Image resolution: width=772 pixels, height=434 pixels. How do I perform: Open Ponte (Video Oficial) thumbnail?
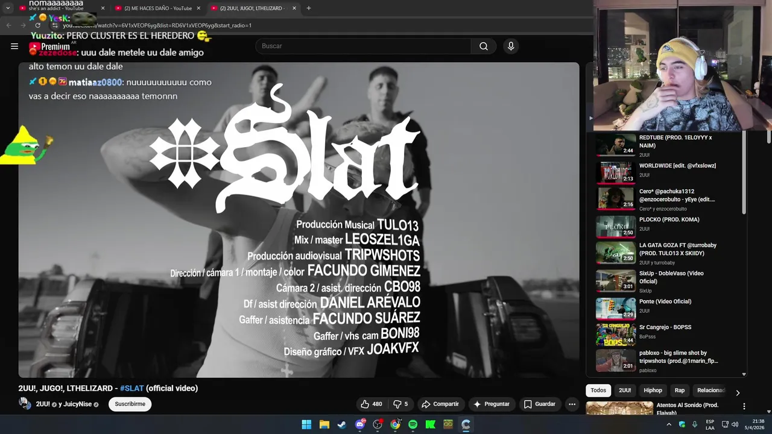[x=616, y=308]
